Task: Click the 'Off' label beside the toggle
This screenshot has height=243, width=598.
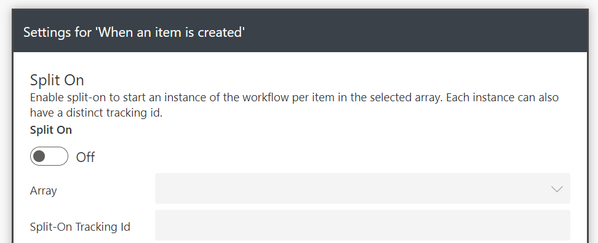Action: 86,157
